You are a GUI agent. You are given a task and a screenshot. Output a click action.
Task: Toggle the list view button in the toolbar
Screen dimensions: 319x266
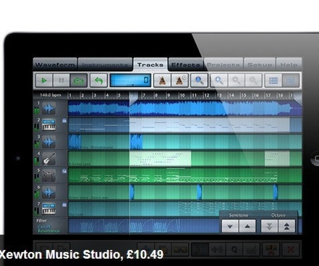point(273,81)
